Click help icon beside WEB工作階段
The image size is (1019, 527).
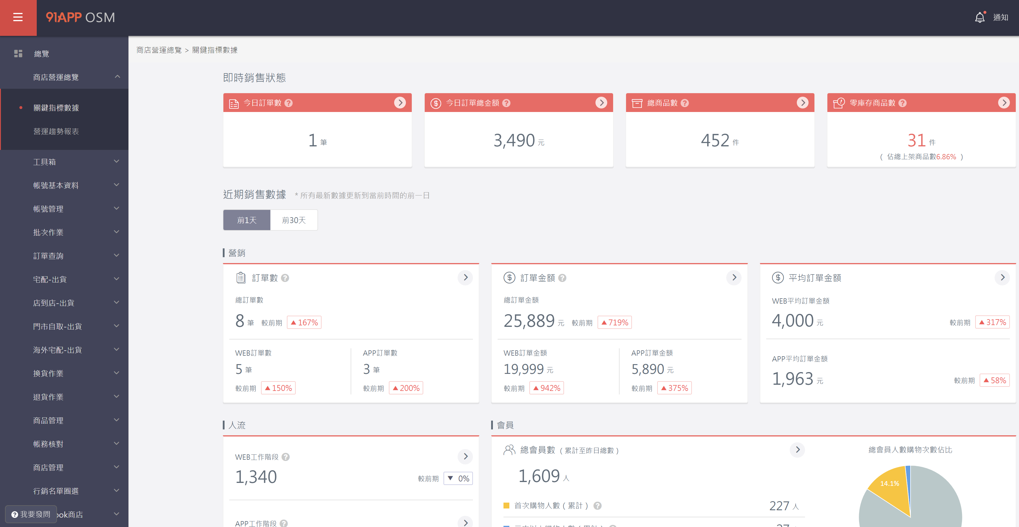286,457
